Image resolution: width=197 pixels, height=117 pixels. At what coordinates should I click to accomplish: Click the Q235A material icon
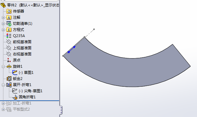pos(9,36)
